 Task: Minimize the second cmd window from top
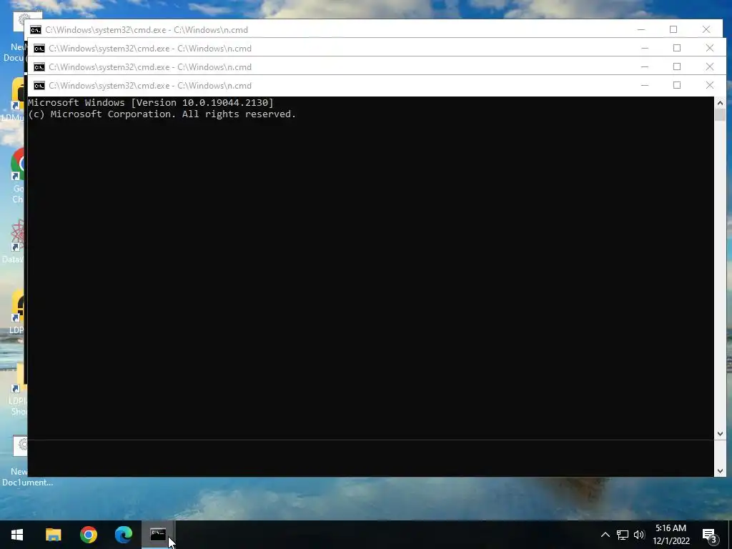(645, 48)
